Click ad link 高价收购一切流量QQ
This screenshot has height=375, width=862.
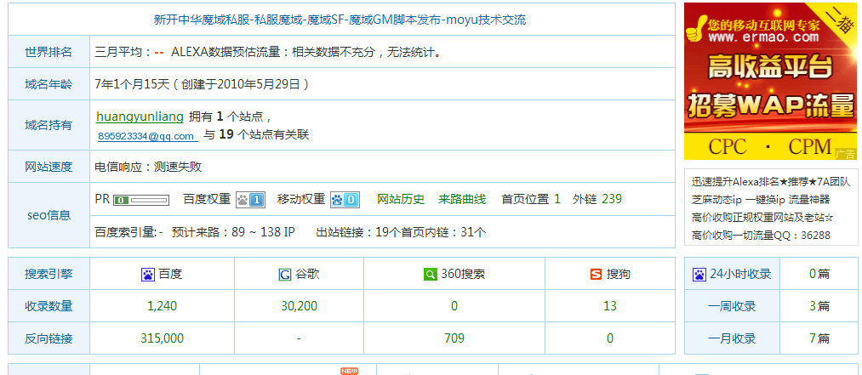[761, 235]
